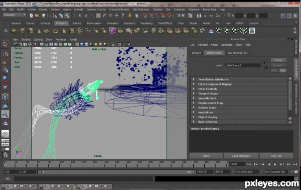
Task: Open the No Character Set dropdown
Action: [x=276, y=171]
